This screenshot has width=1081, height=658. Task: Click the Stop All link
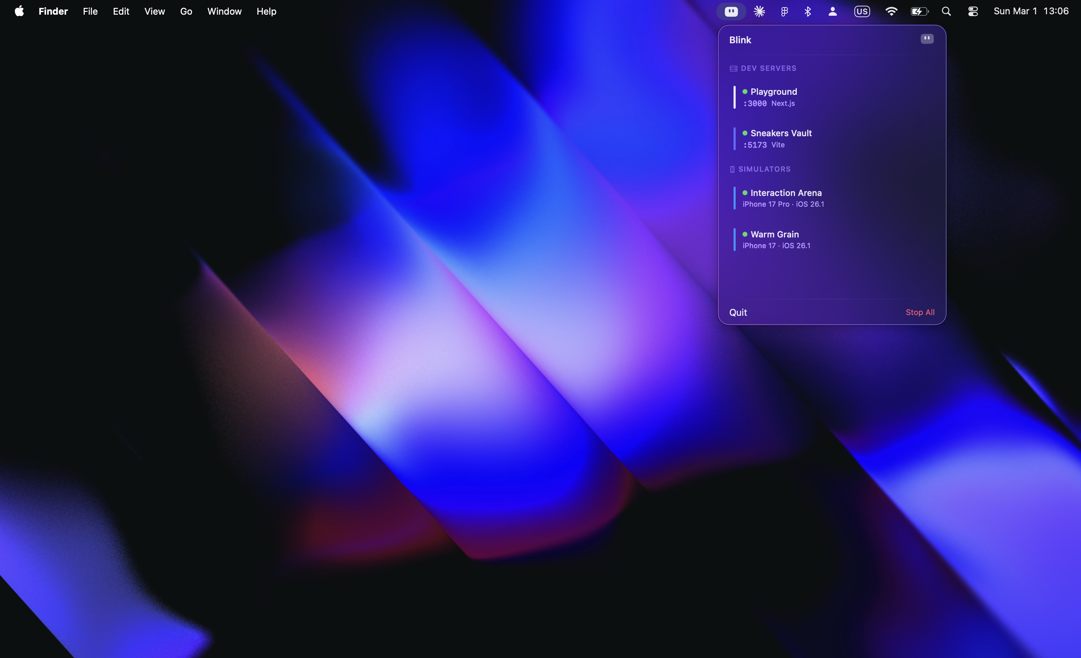pos(919,312)
